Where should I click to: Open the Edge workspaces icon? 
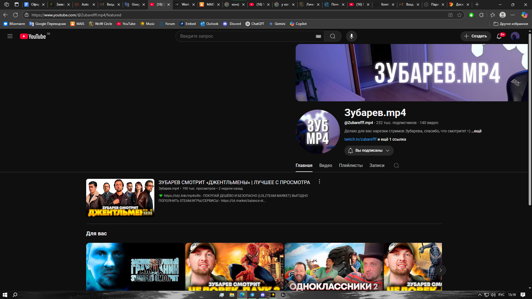click(7, 4)
